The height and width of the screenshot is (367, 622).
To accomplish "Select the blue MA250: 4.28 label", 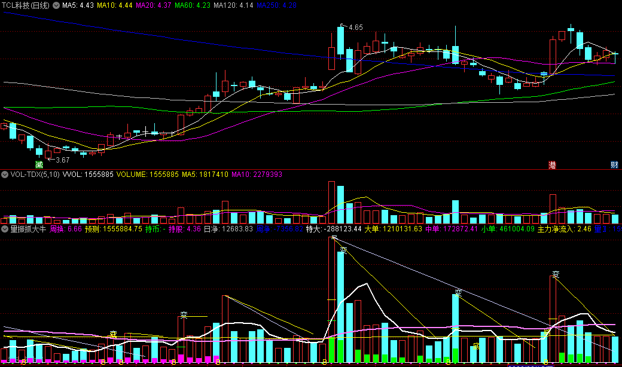I will 276,5.
